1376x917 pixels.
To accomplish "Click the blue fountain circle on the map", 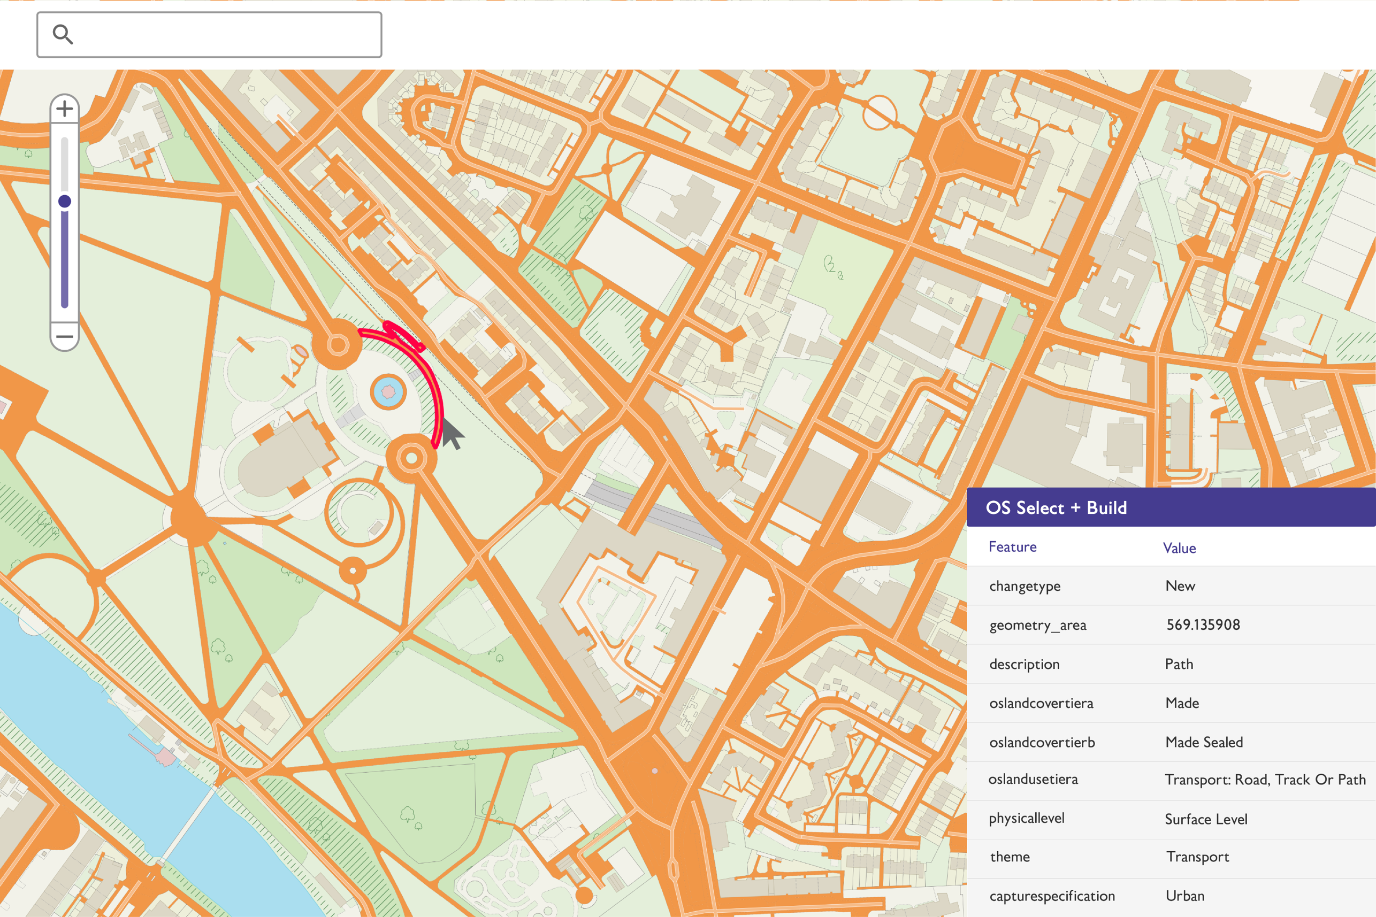I will coord(388,391).
